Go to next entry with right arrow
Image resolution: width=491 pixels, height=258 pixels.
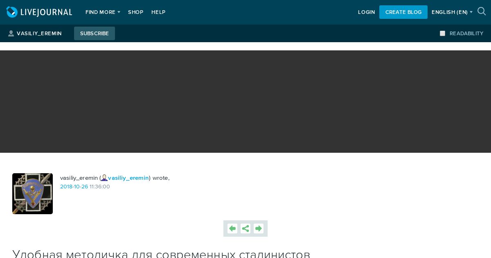259,229
